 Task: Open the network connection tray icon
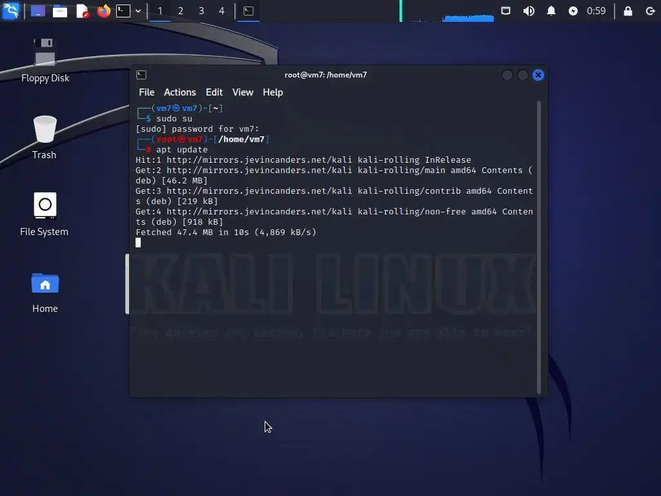[505, 10]
